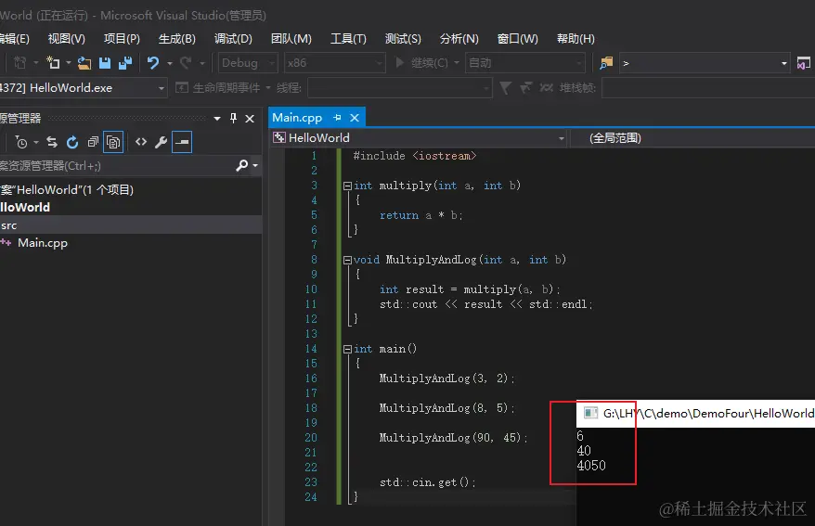
Task: Select the src folder in Solution Explorer
Action: [131, 225]
